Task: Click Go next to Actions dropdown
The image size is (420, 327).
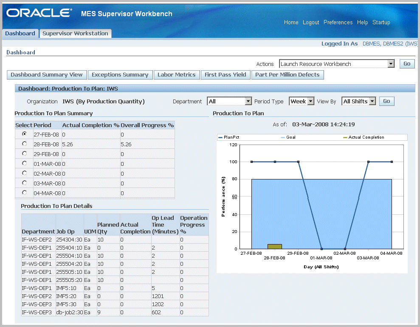Action: click(407, 64)
